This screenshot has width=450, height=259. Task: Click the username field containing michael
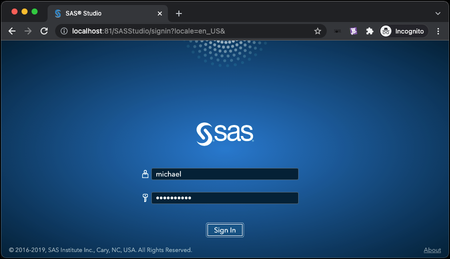tap(224, 174)
